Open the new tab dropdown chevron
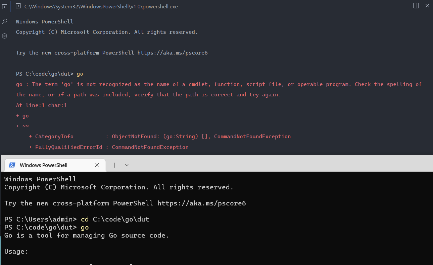This screenshot has width=433, height=265. point(127,165)
